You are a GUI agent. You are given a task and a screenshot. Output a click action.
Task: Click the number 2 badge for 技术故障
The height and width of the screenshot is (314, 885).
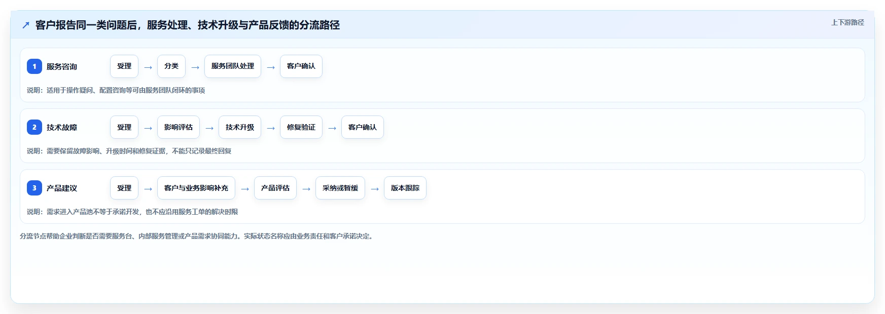tap(34, 127)
